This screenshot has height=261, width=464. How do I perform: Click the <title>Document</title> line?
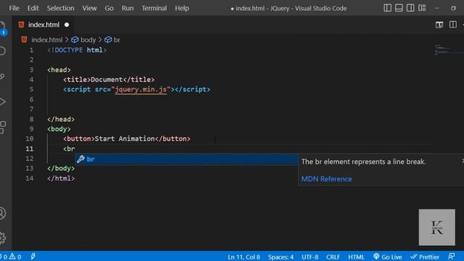[109, 80]
